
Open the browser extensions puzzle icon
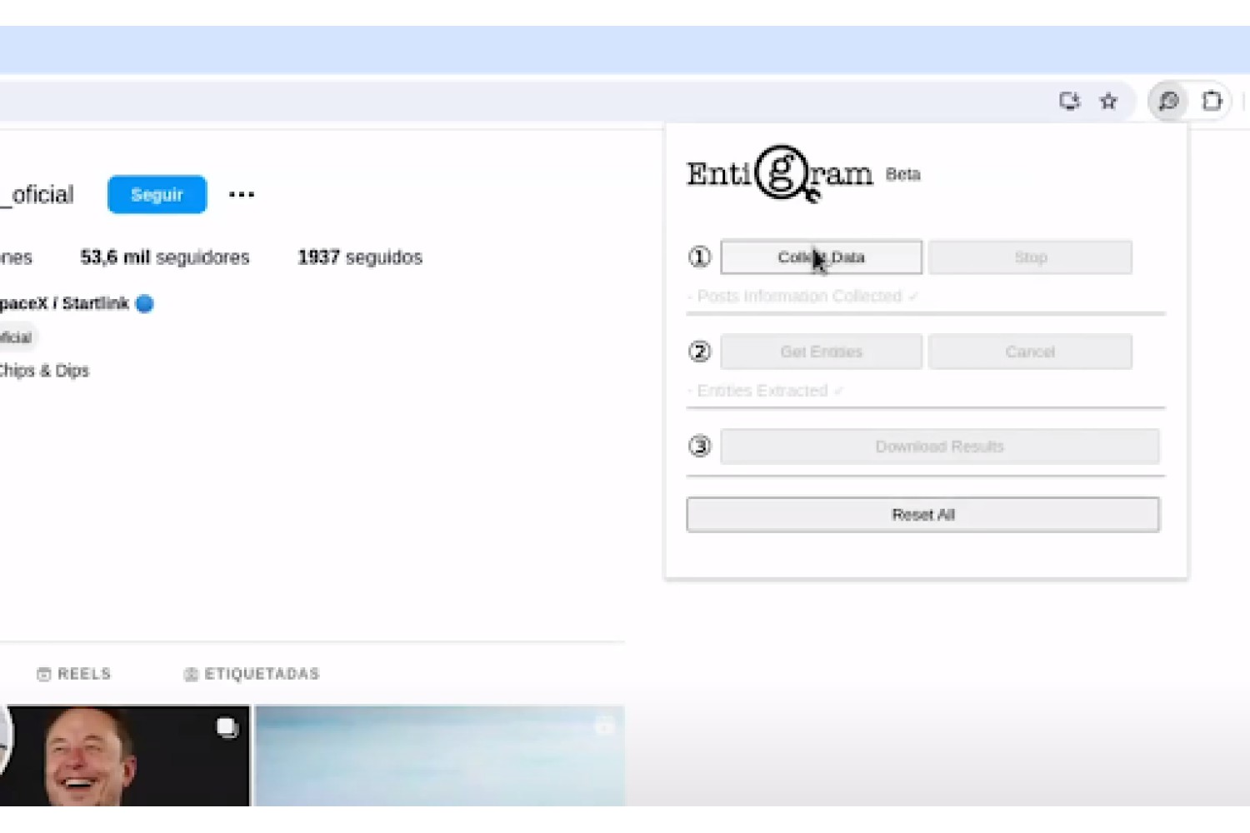[1212, 102]
